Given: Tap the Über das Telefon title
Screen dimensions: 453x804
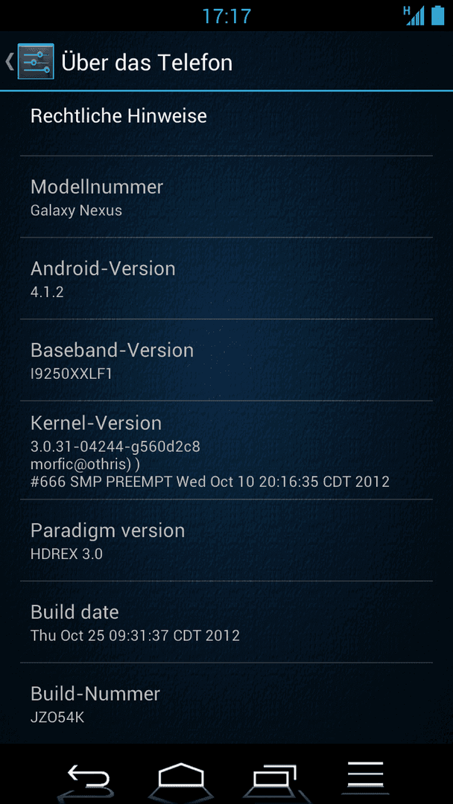Looking at the screenshot, I should [147, 63].
